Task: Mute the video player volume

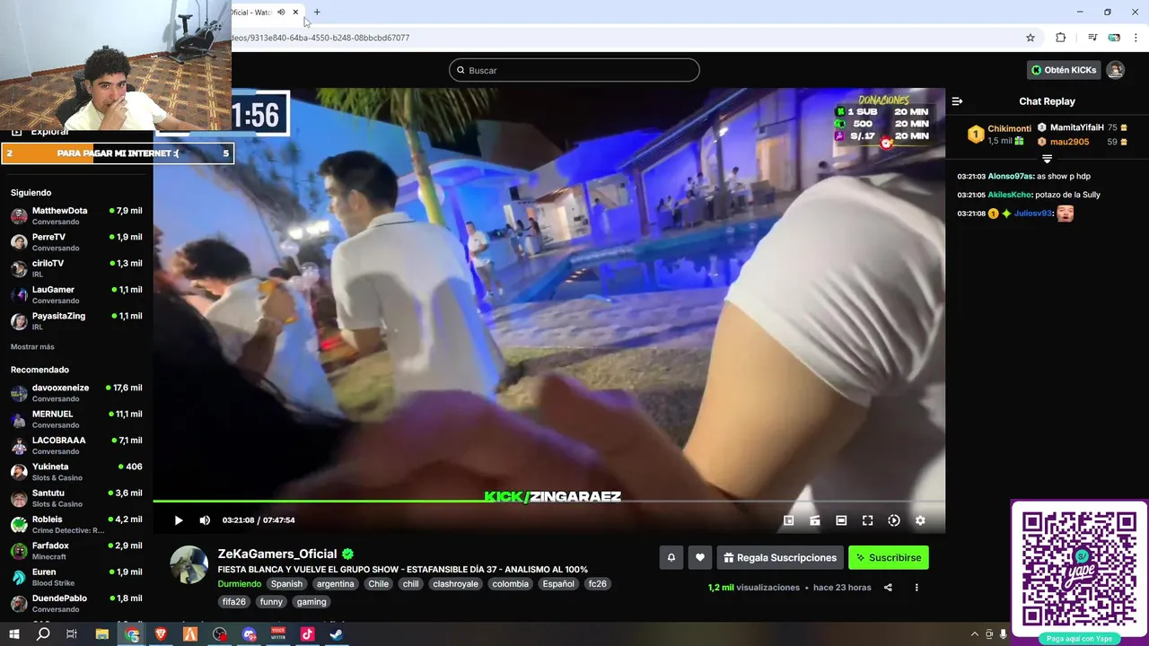Action: coord(205,520)
